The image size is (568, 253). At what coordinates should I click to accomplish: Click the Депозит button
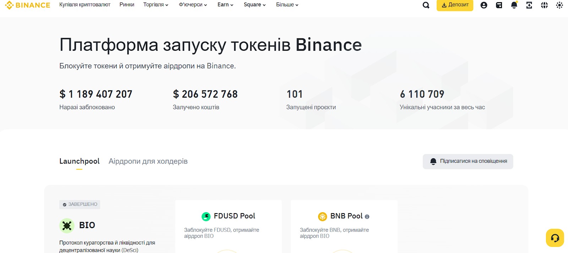coord(455,5)
